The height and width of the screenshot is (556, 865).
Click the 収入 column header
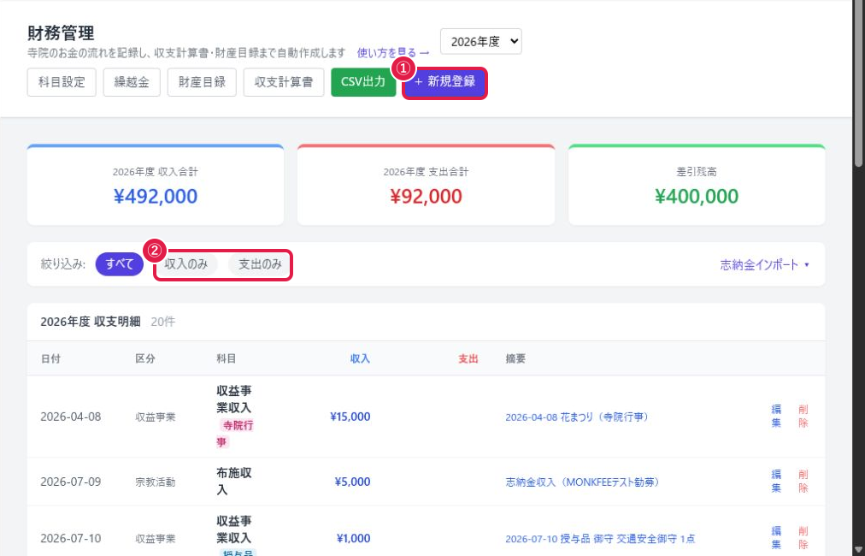pyautogui.click(x=360, y=359)
